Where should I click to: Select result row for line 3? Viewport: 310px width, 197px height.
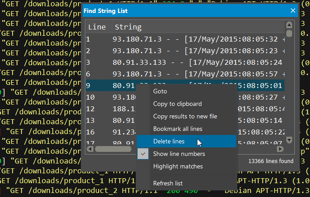click(x=185, y=62)
